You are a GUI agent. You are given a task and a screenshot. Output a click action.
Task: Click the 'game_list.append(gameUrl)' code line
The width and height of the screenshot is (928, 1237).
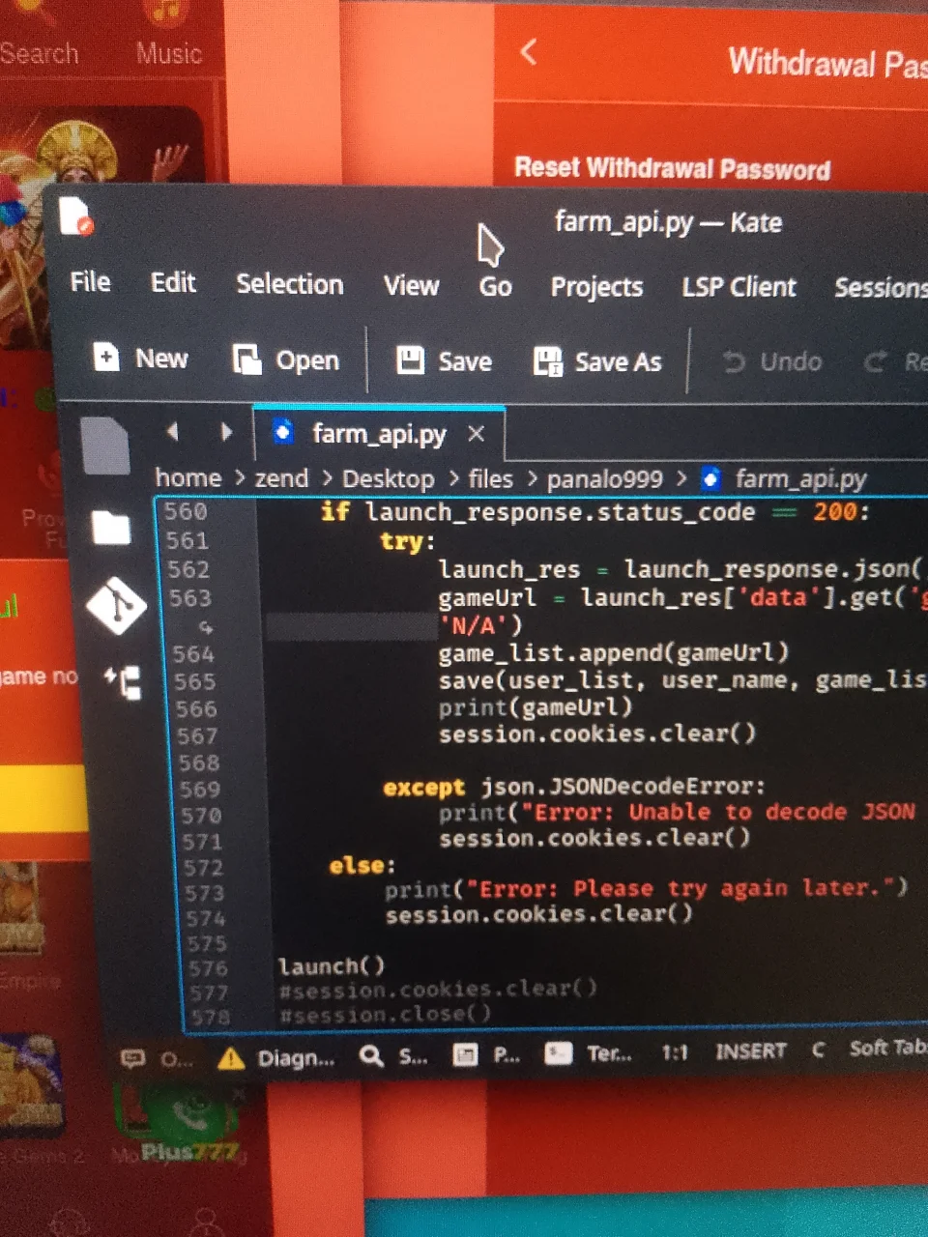614,653
